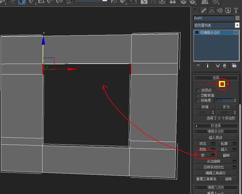The height and width of the screenshot is (194, 242).
Task: Select Element sub-object level icon
Action: point(228,84)
